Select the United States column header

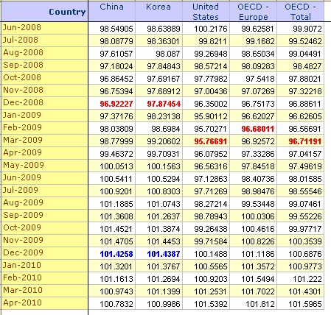[206, 11]
